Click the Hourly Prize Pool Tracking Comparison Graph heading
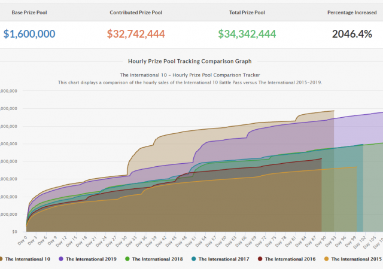The height and width of the screenshot is (269, 383). (x=190, y=61)
